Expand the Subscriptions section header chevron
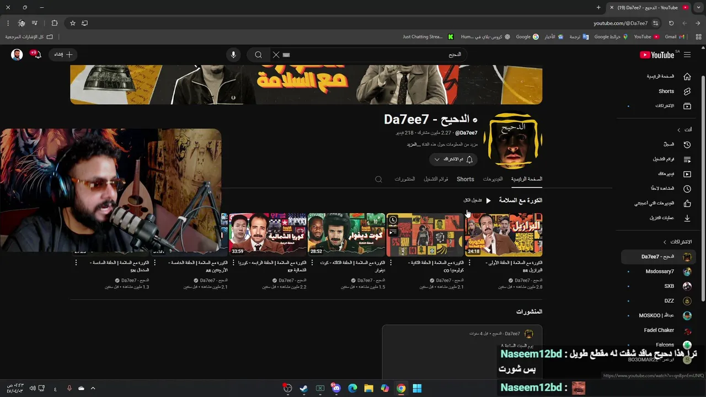This screenshot has width=706, height=397. click(x=665, y=242)
